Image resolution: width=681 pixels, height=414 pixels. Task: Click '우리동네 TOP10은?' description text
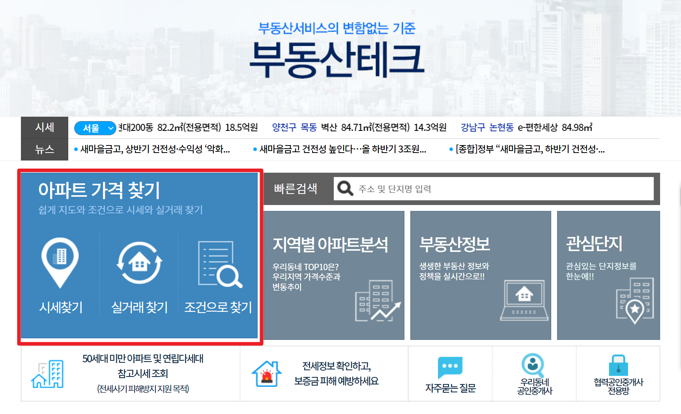click(306, 267)
